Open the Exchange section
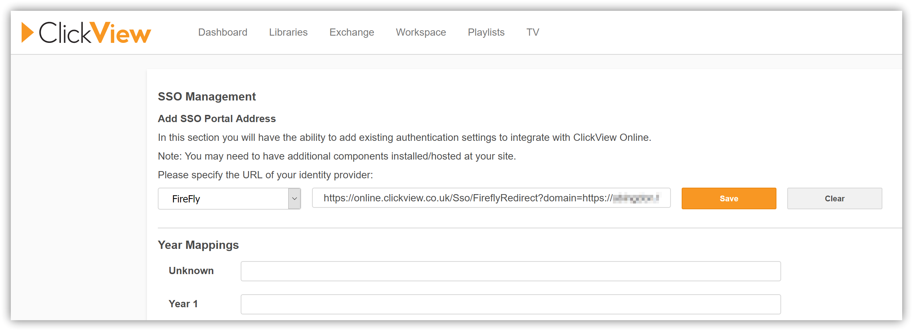The image size is (913, 331). [352, 32]
